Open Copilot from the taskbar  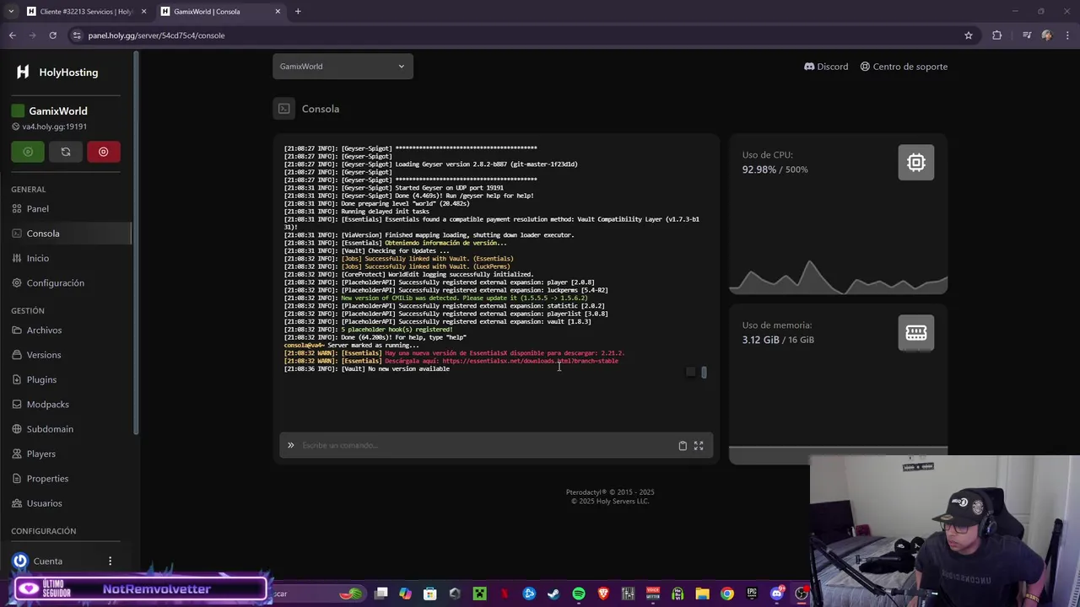tap(406, 594)
